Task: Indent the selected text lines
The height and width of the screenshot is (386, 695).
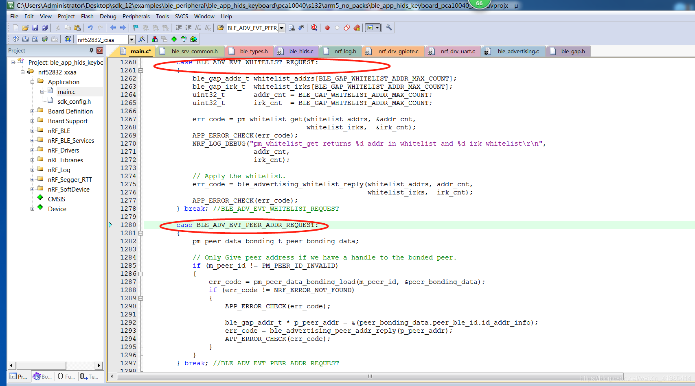Action: (178, 28)
